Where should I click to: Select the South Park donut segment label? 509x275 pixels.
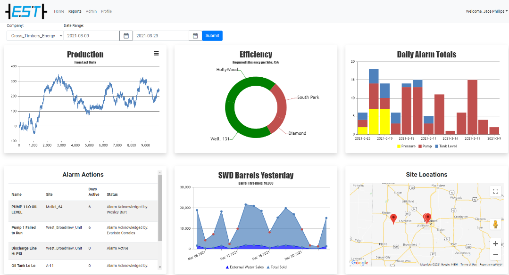(x=308, y=97)
